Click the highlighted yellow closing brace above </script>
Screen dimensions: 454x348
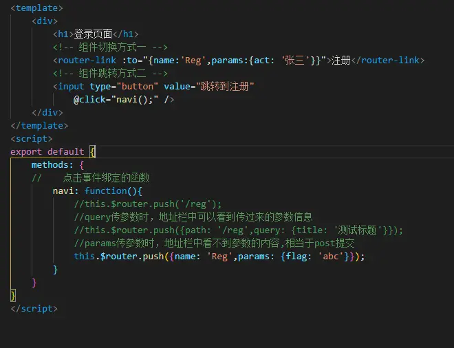coord(13,296)
